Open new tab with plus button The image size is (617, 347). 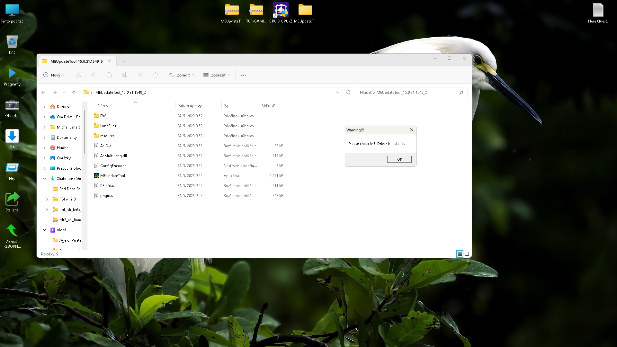(x=124, y=61)
